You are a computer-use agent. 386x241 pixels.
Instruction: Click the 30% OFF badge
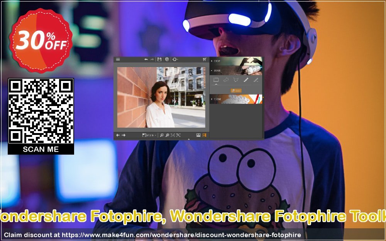click(41, 40)
